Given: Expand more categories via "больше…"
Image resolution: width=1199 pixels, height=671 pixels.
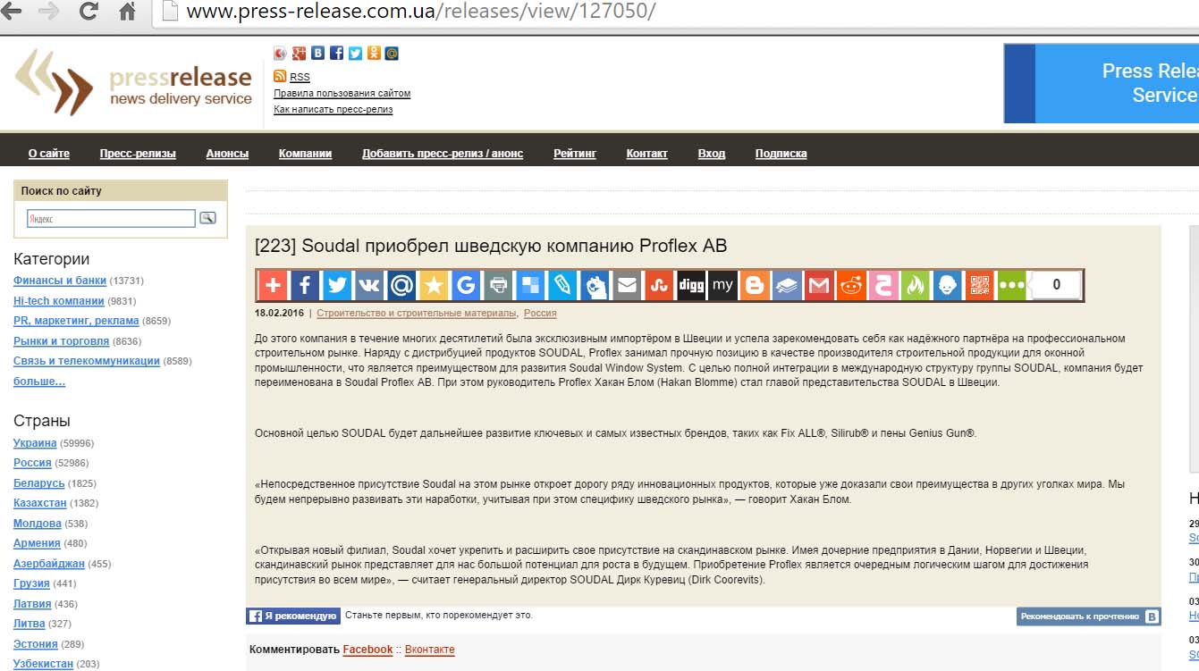Looking at the screenshot, I should point(39,382).
